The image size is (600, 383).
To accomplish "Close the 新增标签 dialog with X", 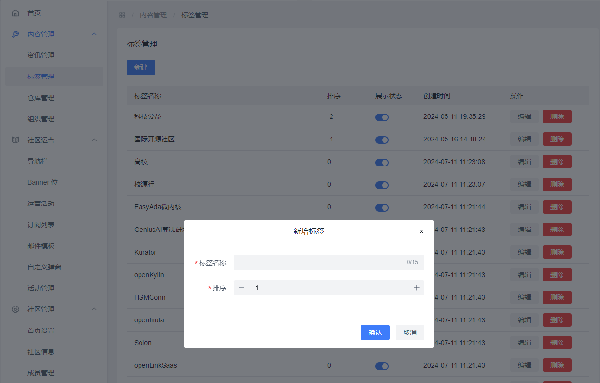I will tap(421, 231).
